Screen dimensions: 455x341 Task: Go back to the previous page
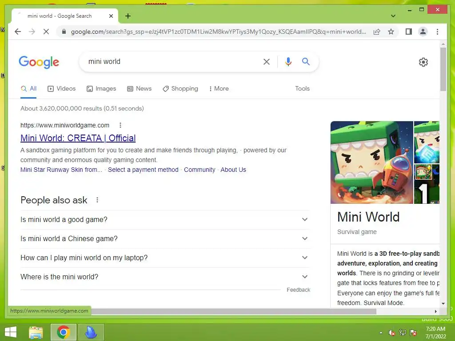(18, 32)
